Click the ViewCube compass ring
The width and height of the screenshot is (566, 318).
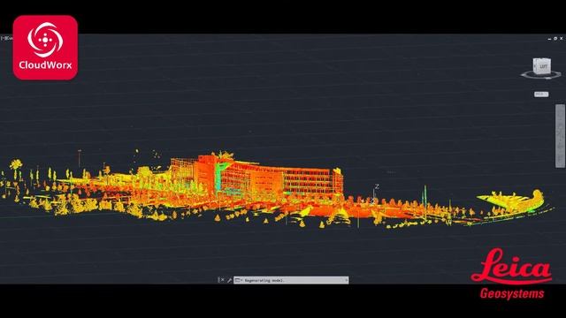(x=540, y=75)
